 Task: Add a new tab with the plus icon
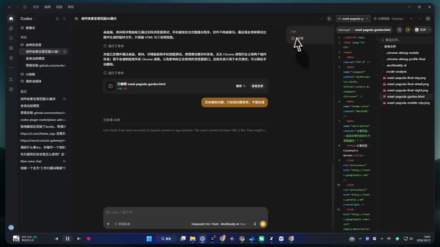(411, 19)
